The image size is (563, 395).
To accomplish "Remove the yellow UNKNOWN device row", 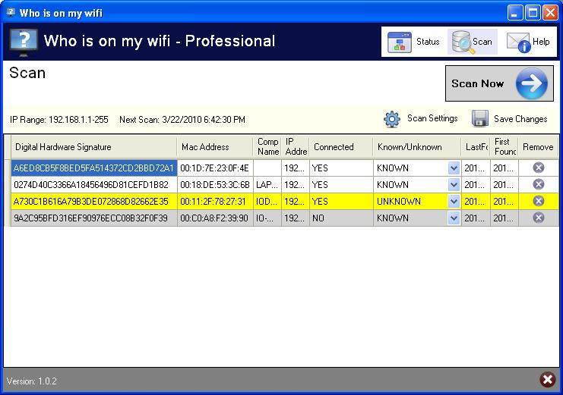I will [538, 201].
